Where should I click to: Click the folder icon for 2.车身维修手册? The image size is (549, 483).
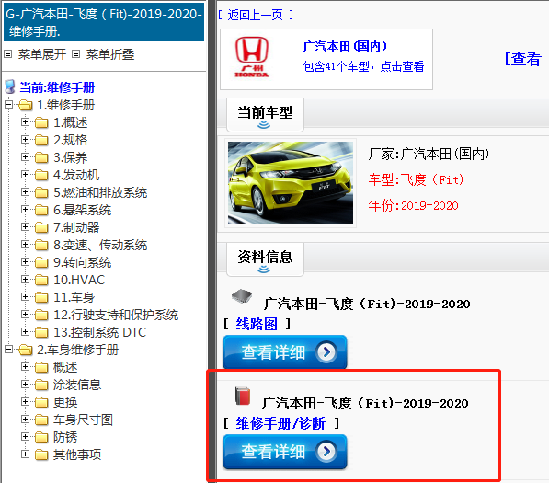tap(26, 350)
